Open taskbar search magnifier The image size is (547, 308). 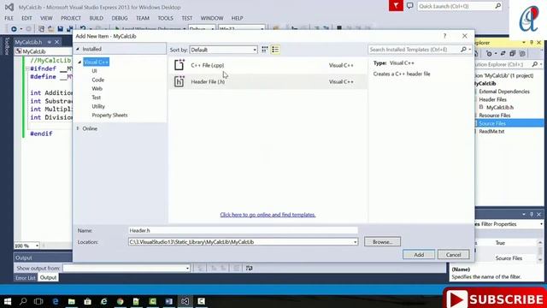click(23, 301)
